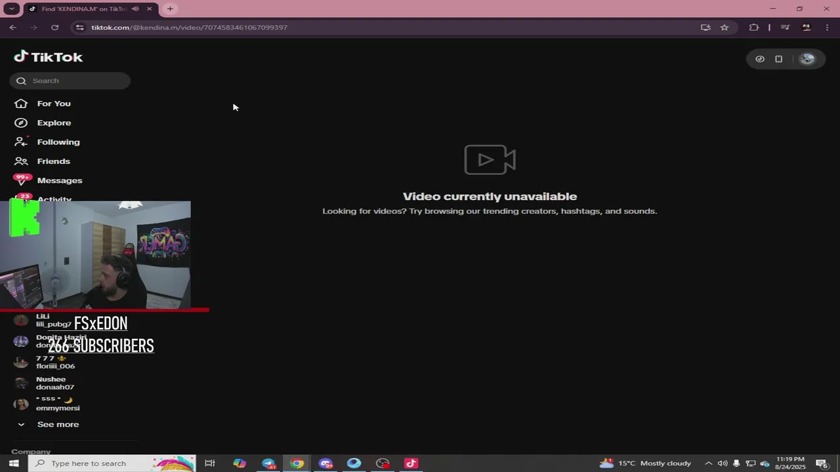The height and width of the screenshot is (472, 840).
Task: Open followed account emmymersi
Action: click(58, 403)
